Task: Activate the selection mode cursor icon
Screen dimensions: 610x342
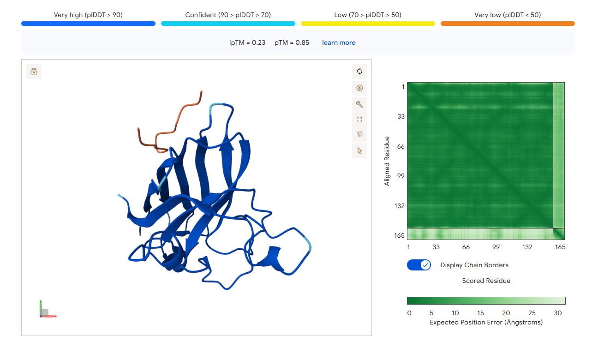Action: point(359,150)
